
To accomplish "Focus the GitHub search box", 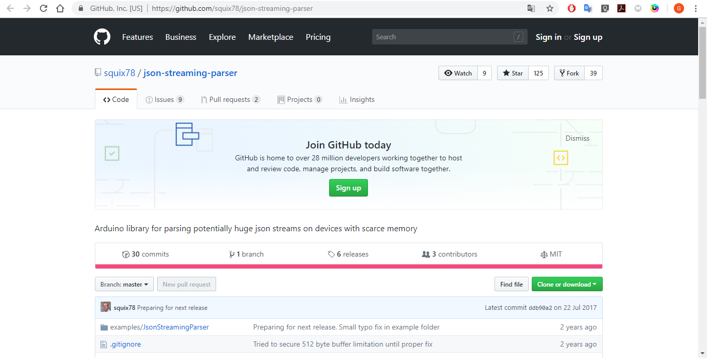I will click(x=450, y=37).
